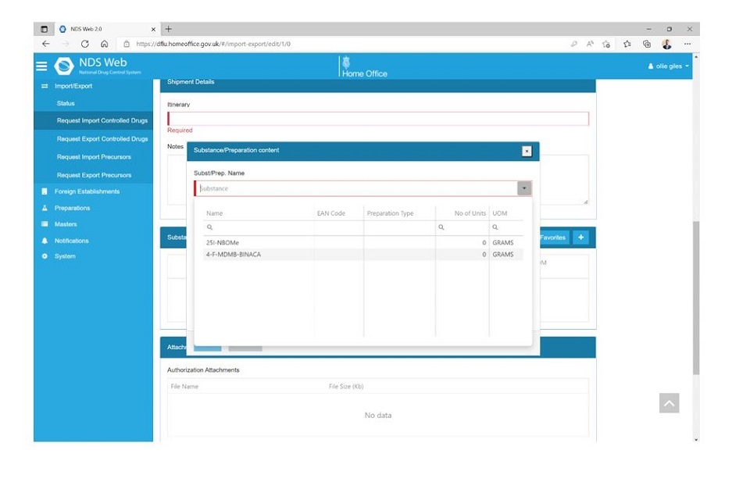Click the browser refresh icon
The image size is (750, 500).
pyautogui.click(x=84, y=45)
